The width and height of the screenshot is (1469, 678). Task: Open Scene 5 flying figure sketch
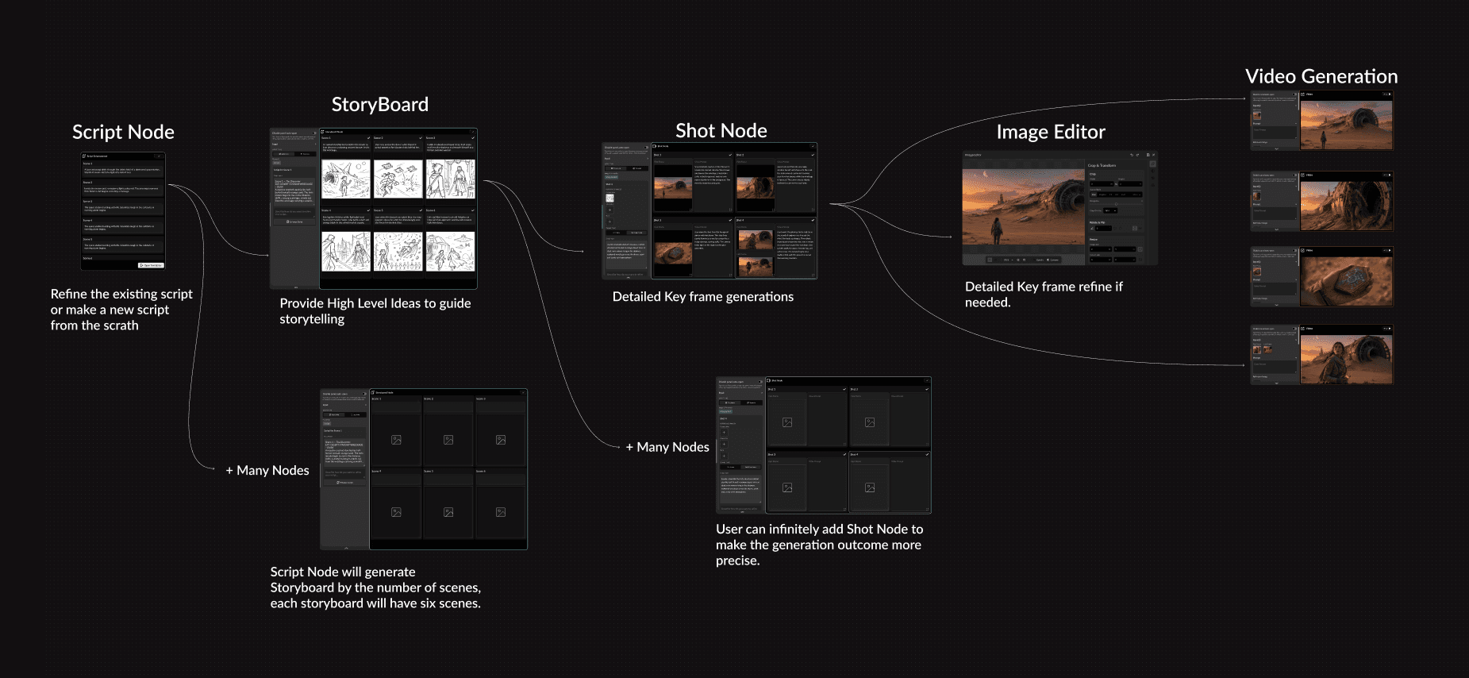(x=398, y=252)
